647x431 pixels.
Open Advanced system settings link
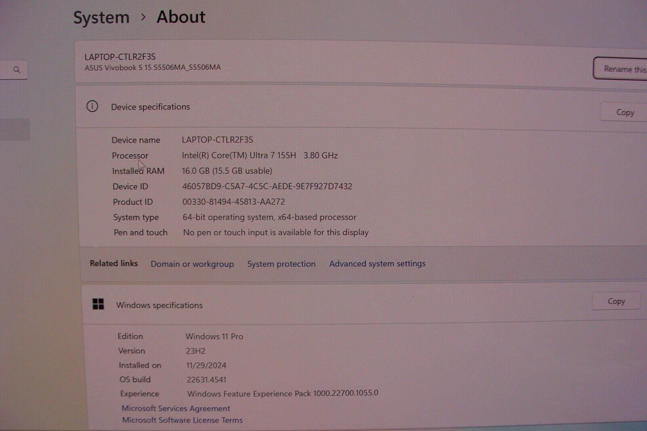point(377,264)
